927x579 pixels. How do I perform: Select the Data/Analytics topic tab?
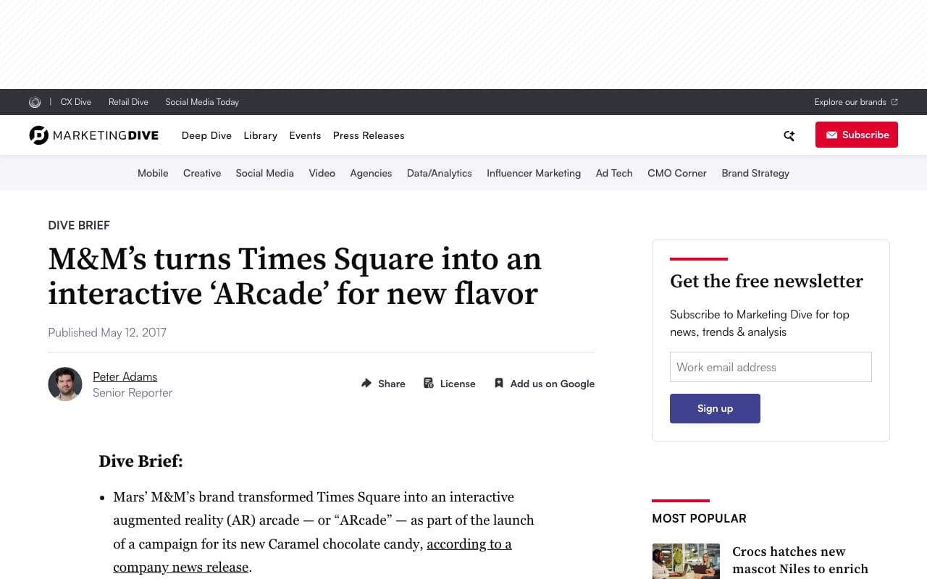click(x=440, y=173)
